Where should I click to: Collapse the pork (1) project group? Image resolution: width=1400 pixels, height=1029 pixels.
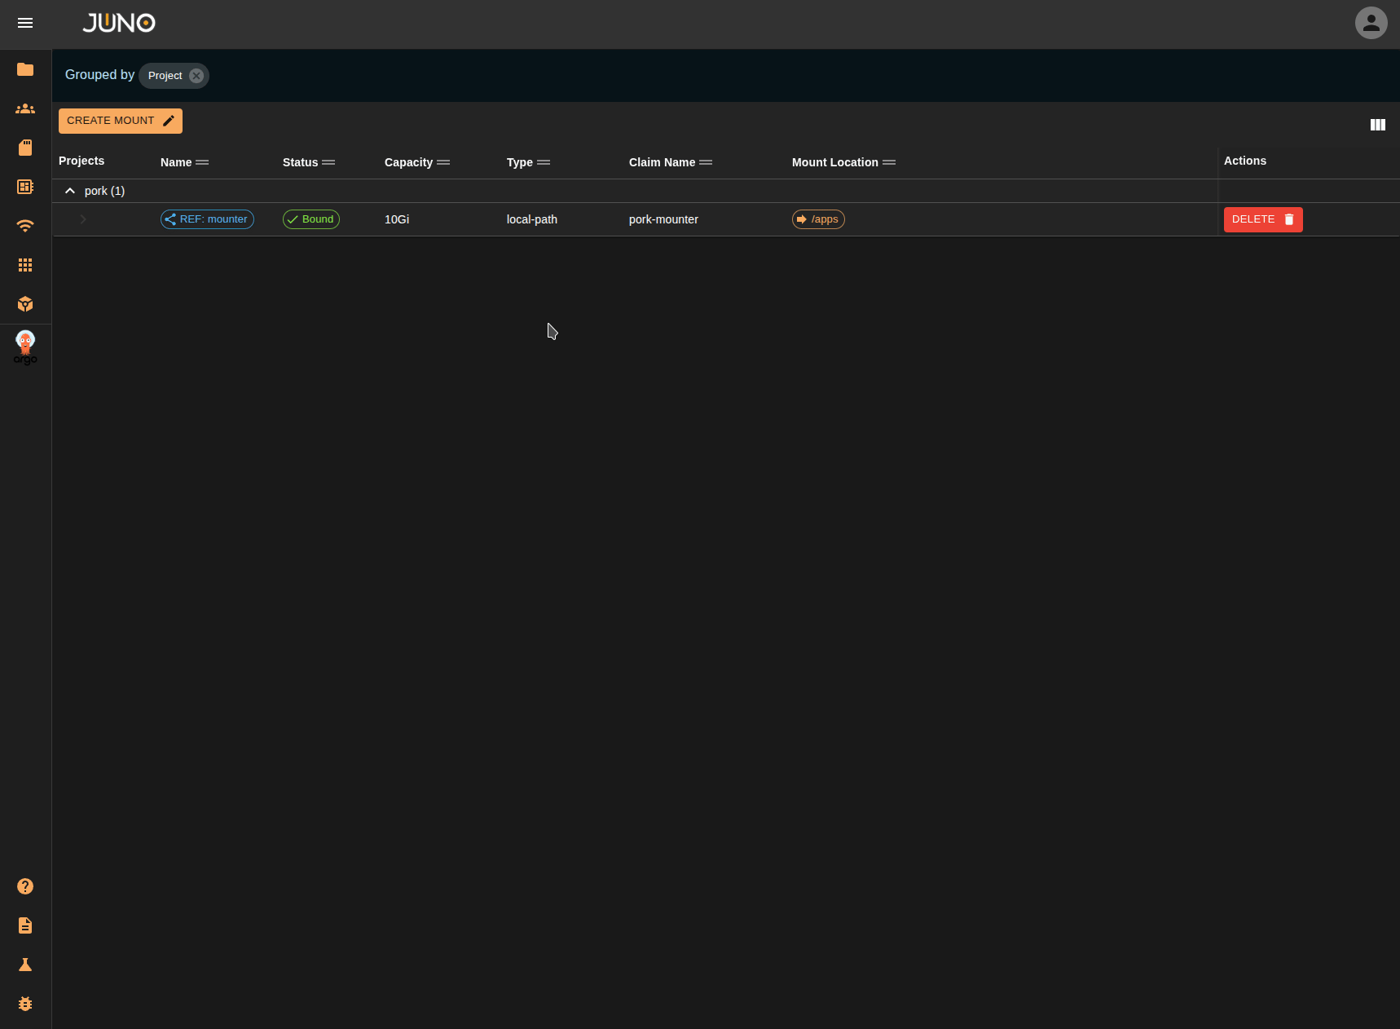pyautogui.click(x=69, y=190)
